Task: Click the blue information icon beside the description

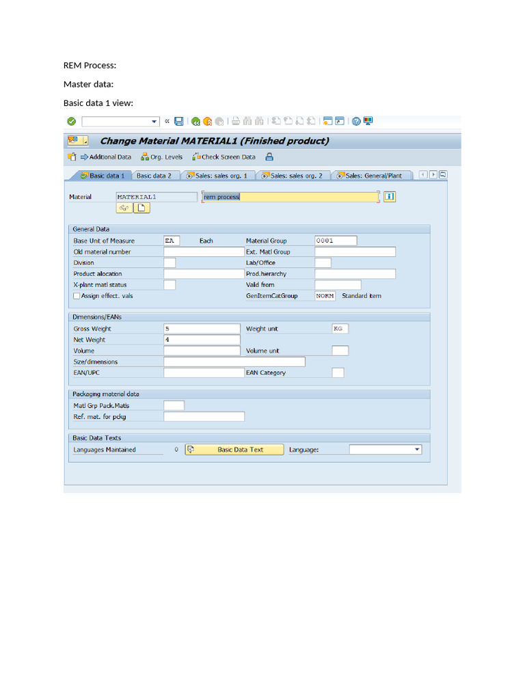Action: [x=390, y=197]
